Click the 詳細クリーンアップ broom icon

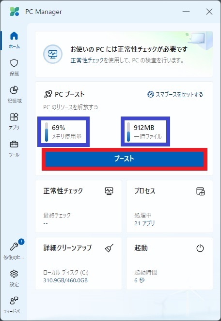point(109,248)
